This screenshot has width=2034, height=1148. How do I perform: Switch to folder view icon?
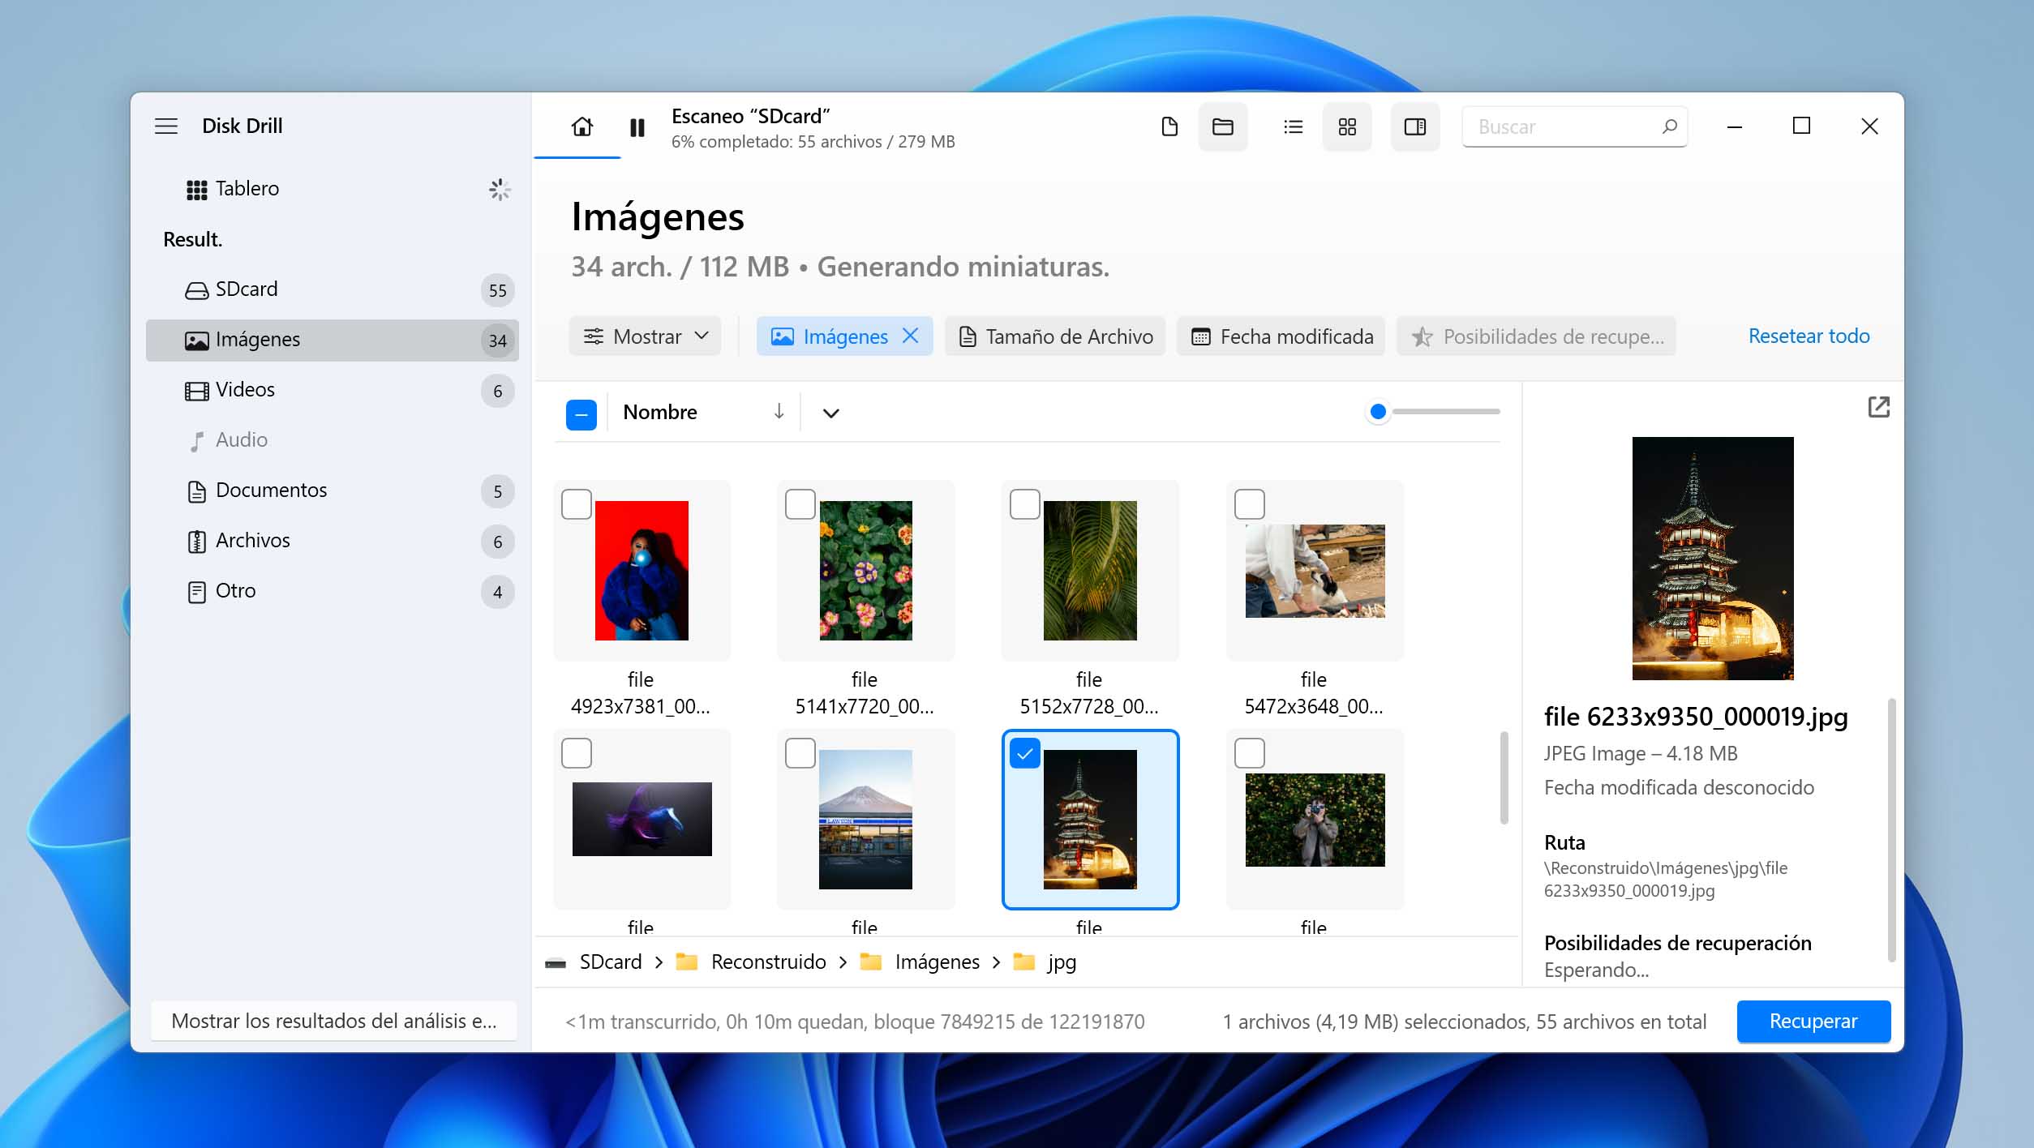point(1223,126)
